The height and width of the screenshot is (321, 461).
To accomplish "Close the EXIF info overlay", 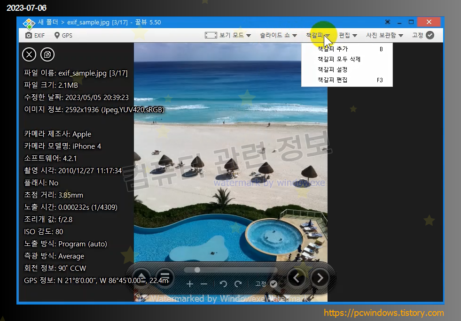I will pos(29,54).
